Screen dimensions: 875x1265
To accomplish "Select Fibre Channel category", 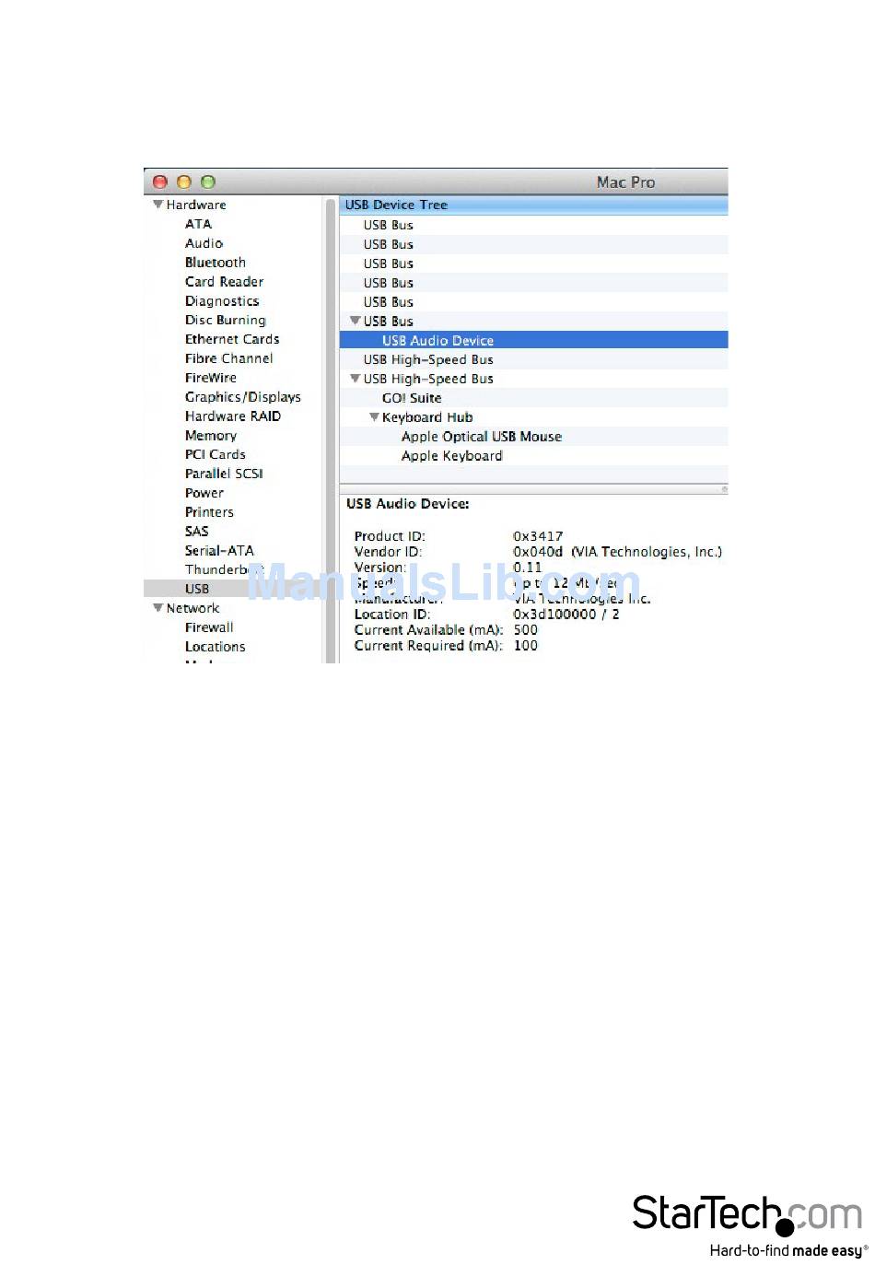I will (228, 358).
